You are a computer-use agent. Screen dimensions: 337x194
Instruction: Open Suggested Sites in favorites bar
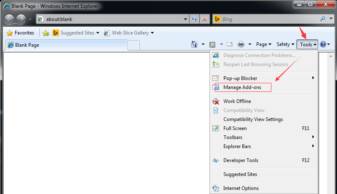(x=76, y=33)
